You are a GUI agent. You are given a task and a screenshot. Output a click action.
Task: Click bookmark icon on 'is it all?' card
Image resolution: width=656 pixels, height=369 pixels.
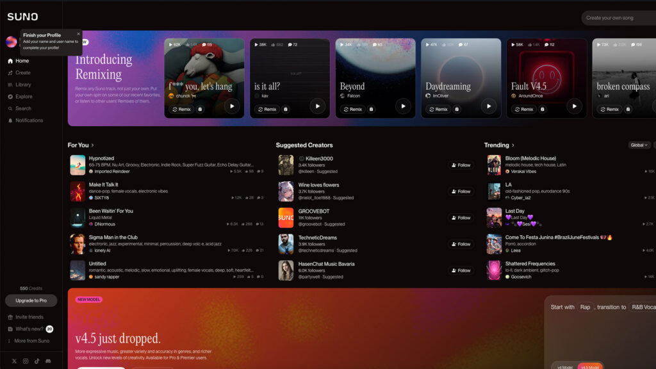point(286,109)
